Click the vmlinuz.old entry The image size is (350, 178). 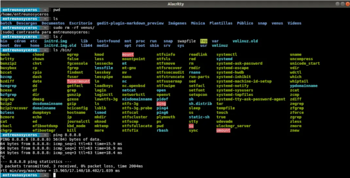(245, 41)
